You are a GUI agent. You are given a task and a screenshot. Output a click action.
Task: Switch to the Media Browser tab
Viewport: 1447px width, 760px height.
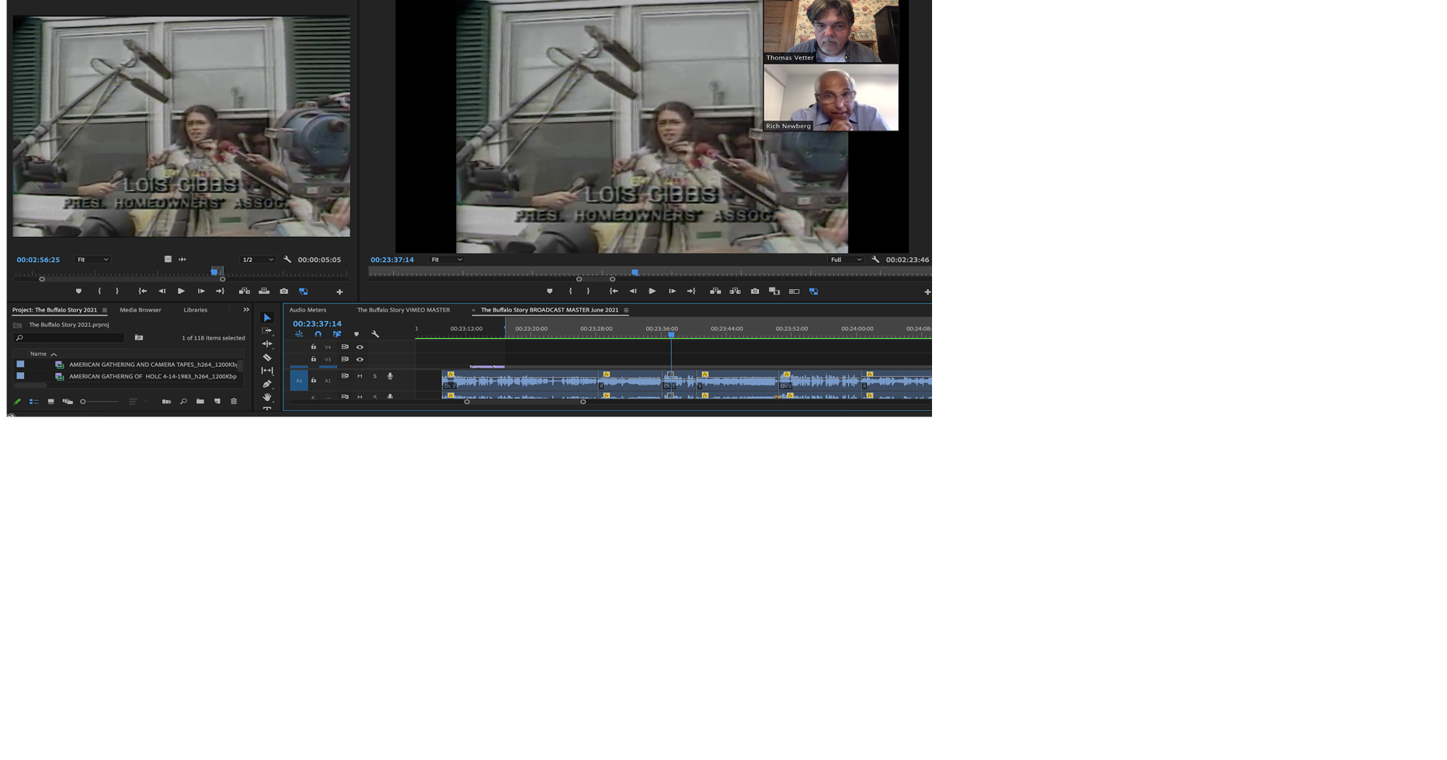point(141,310)
